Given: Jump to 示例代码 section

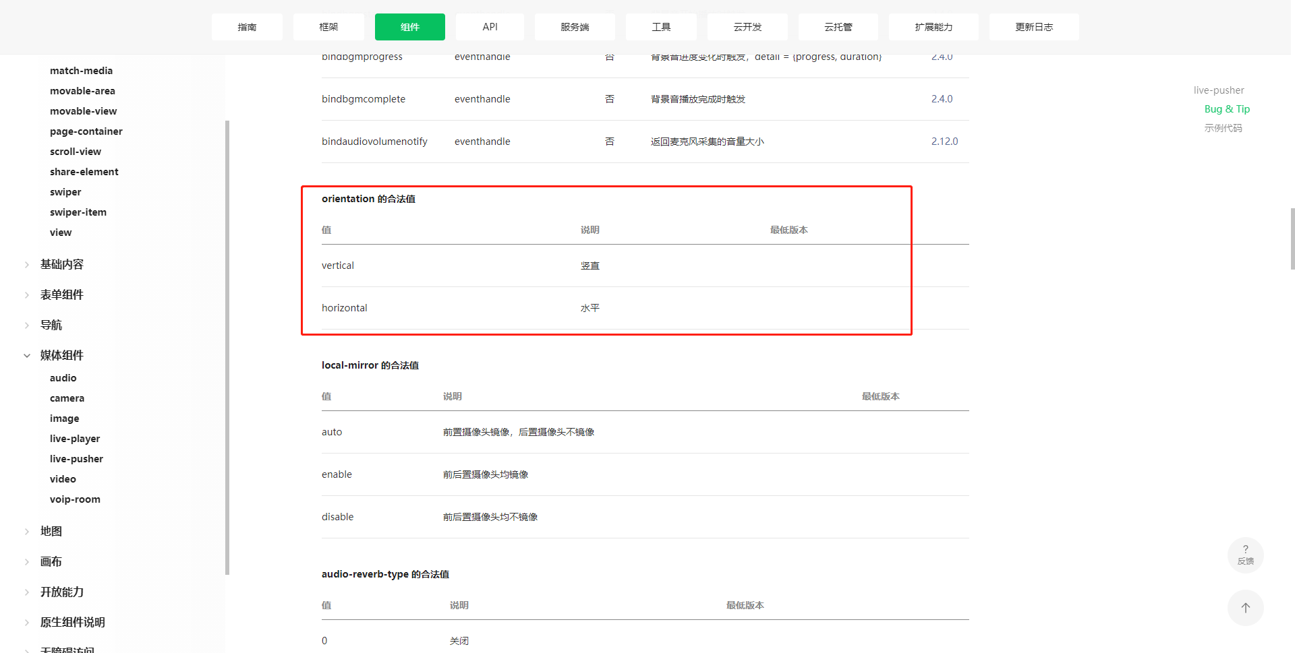Looking at the screenshot, I should 1223,128.
